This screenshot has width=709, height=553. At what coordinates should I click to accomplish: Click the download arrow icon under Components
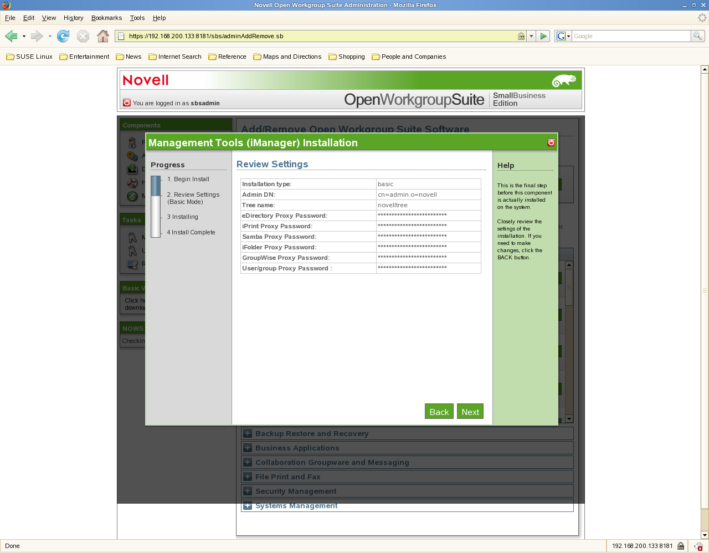coord(132,169)
